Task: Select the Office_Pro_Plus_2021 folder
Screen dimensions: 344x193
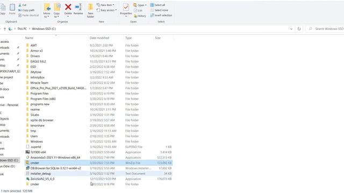Action: (59, 88)
